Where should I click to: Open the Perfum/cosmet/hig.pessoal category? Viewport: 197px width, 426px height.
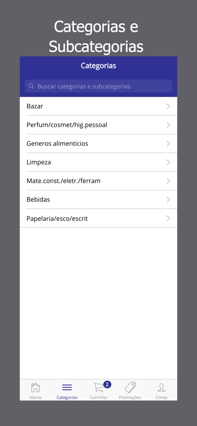[98, 125]
